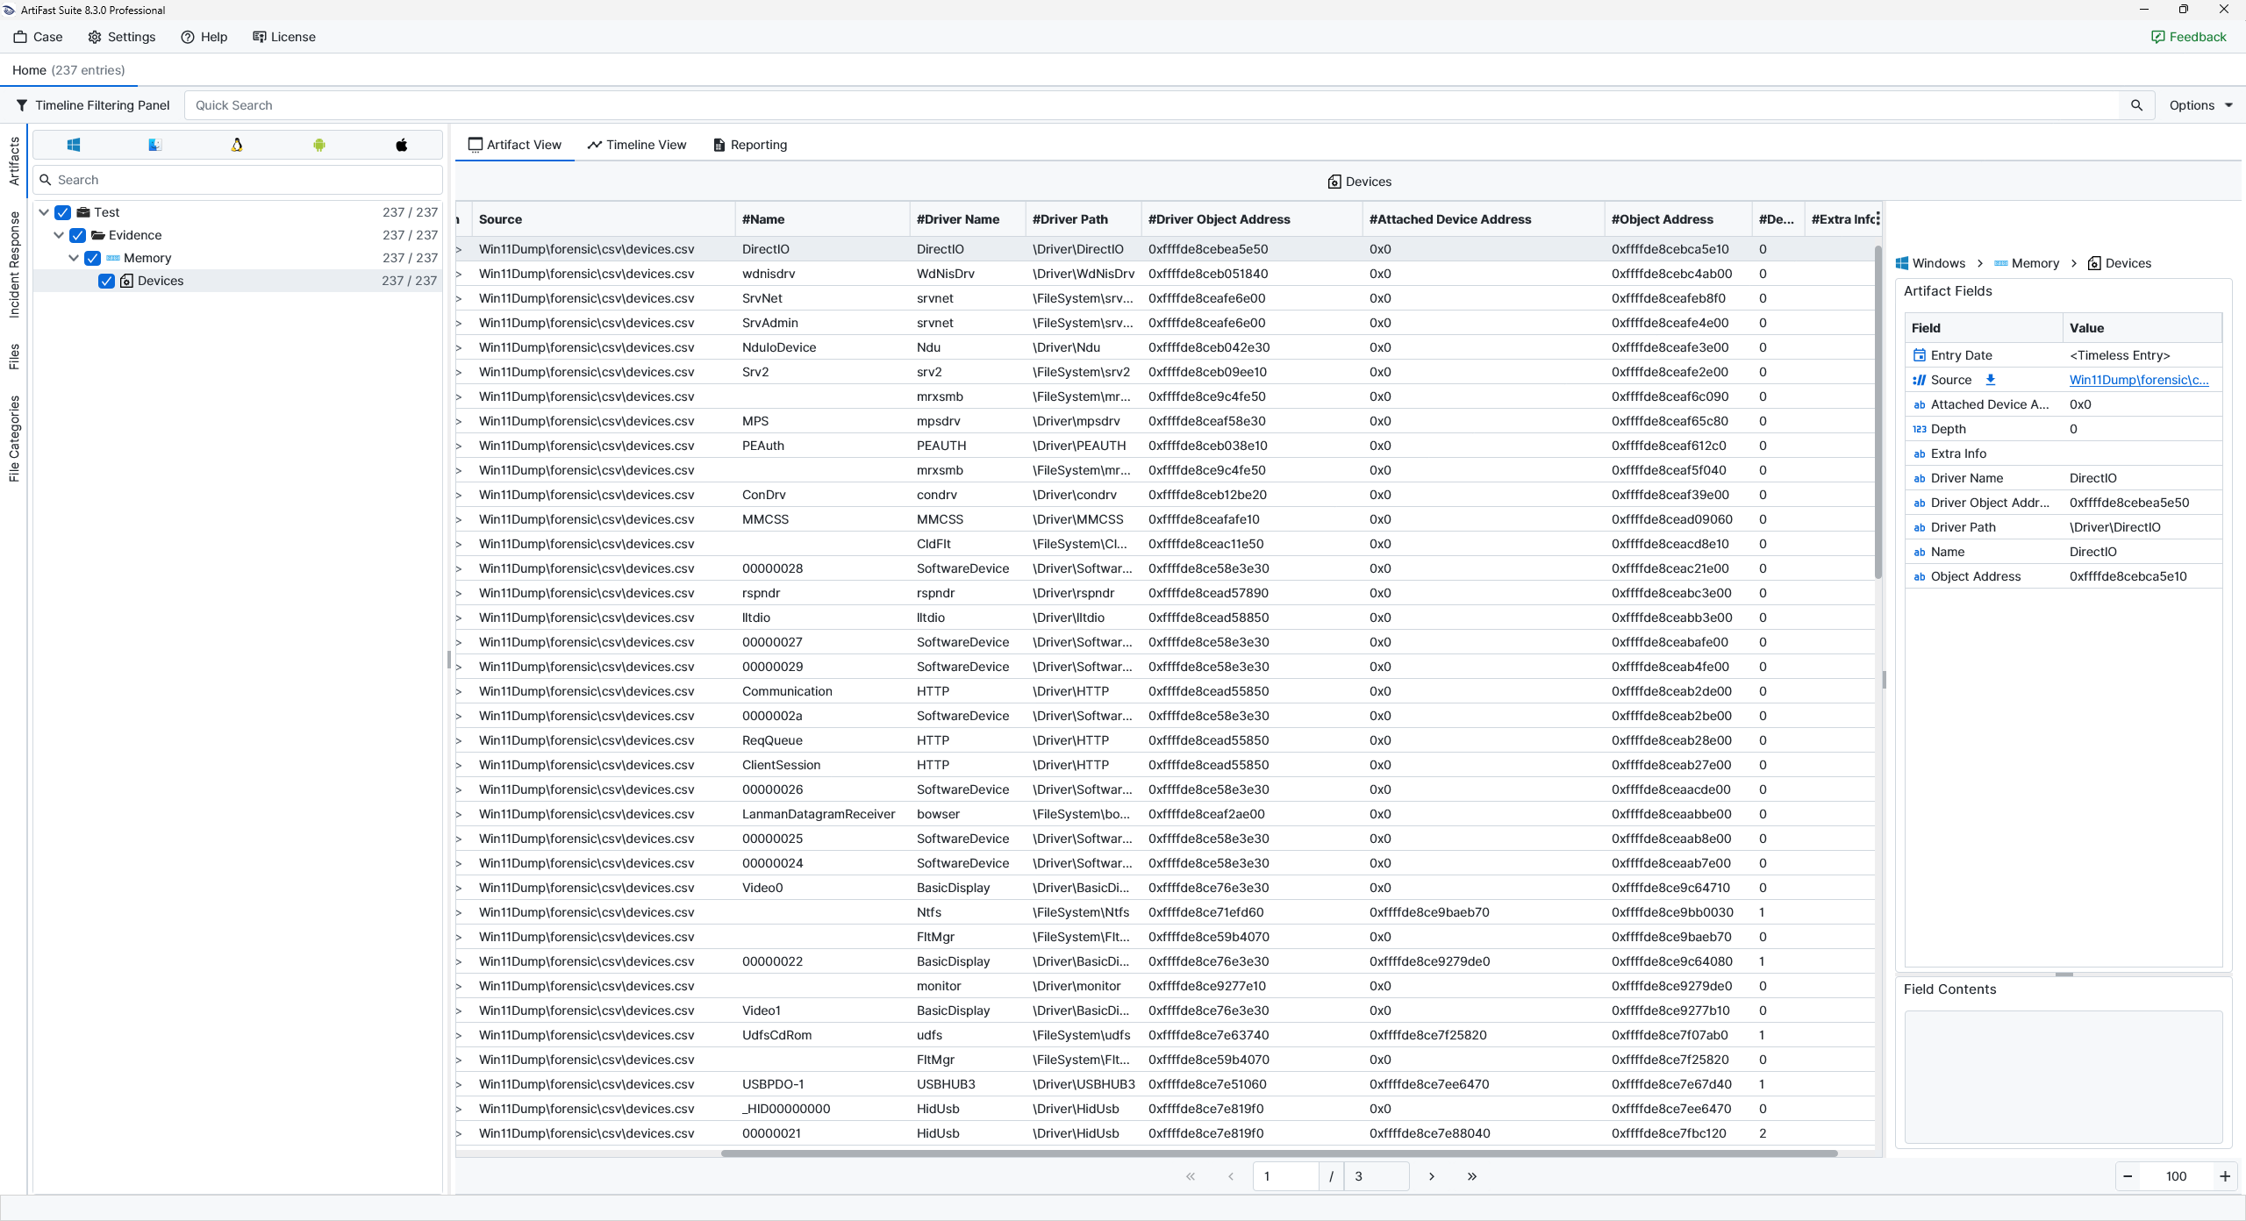Click the download icon beside Source field
Image resolution: width=2246 pixels, height=1221 pixels.
(x=1991, y=380)
